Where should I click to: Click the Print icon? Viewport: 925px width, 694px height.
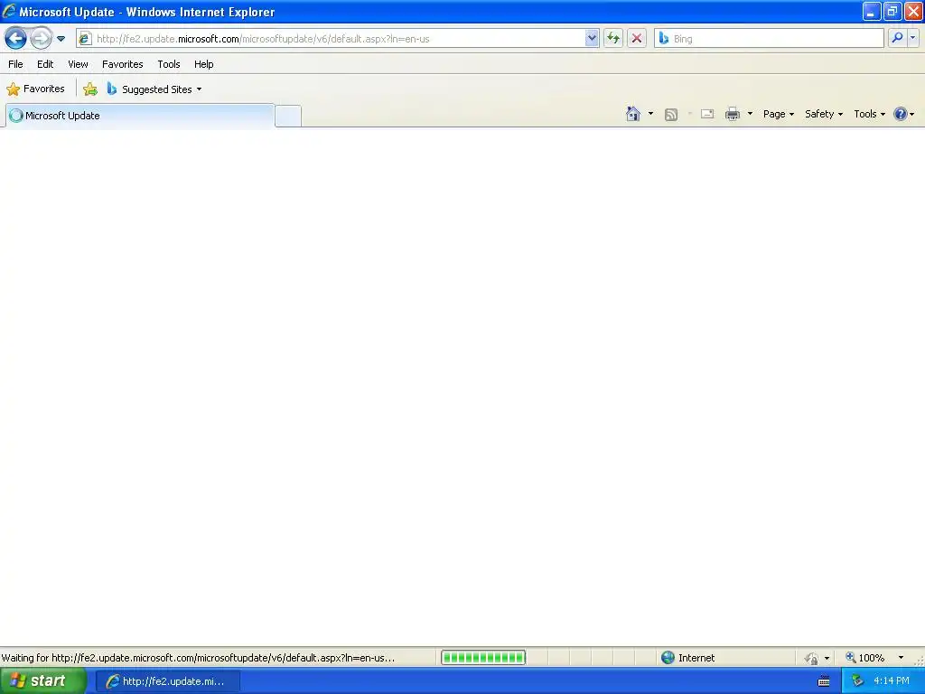(733, 114)
